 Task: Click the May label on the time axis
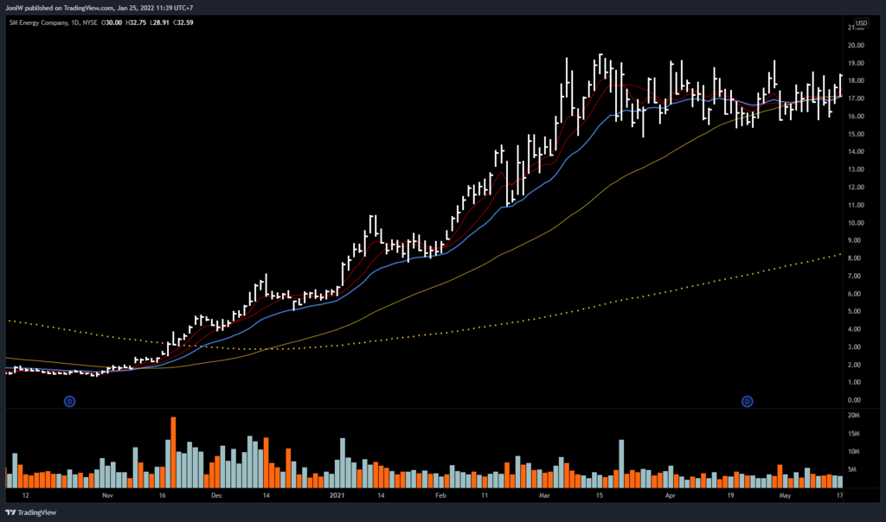click(x=786, y=497)
